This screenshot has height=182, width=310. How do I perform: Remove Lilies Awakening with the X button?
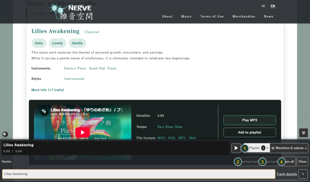(303, 174)
